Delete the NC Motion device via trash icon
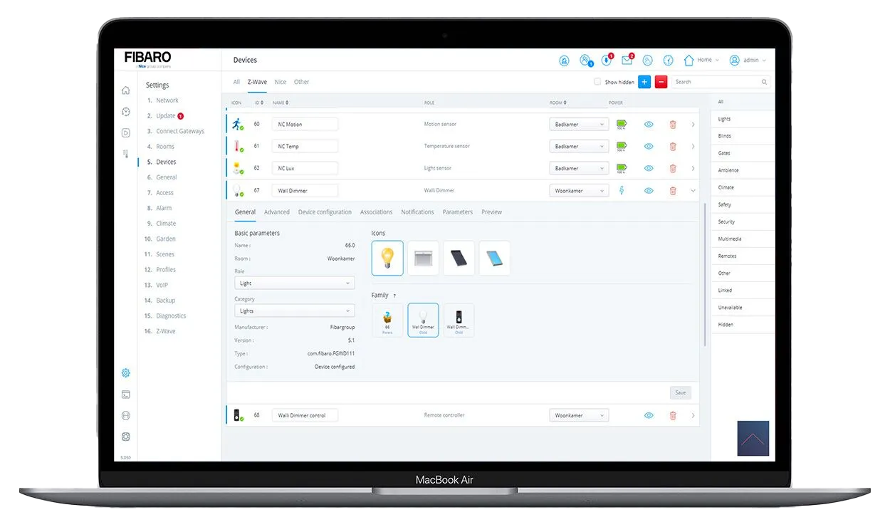Viewport: 890px width, 527px height. [x=673, y=125]
